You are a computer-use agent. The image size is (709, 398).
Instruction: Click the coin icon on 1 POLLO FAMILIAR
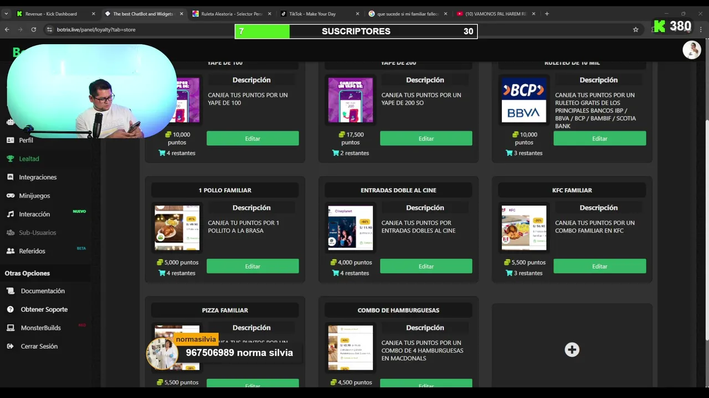coord(160,263)
